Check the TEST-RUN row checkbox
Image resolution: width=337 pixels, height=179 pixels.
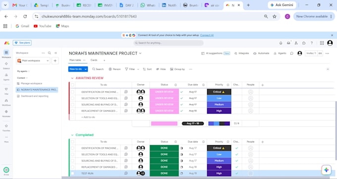pyautogui.click(x=72, y=174)
